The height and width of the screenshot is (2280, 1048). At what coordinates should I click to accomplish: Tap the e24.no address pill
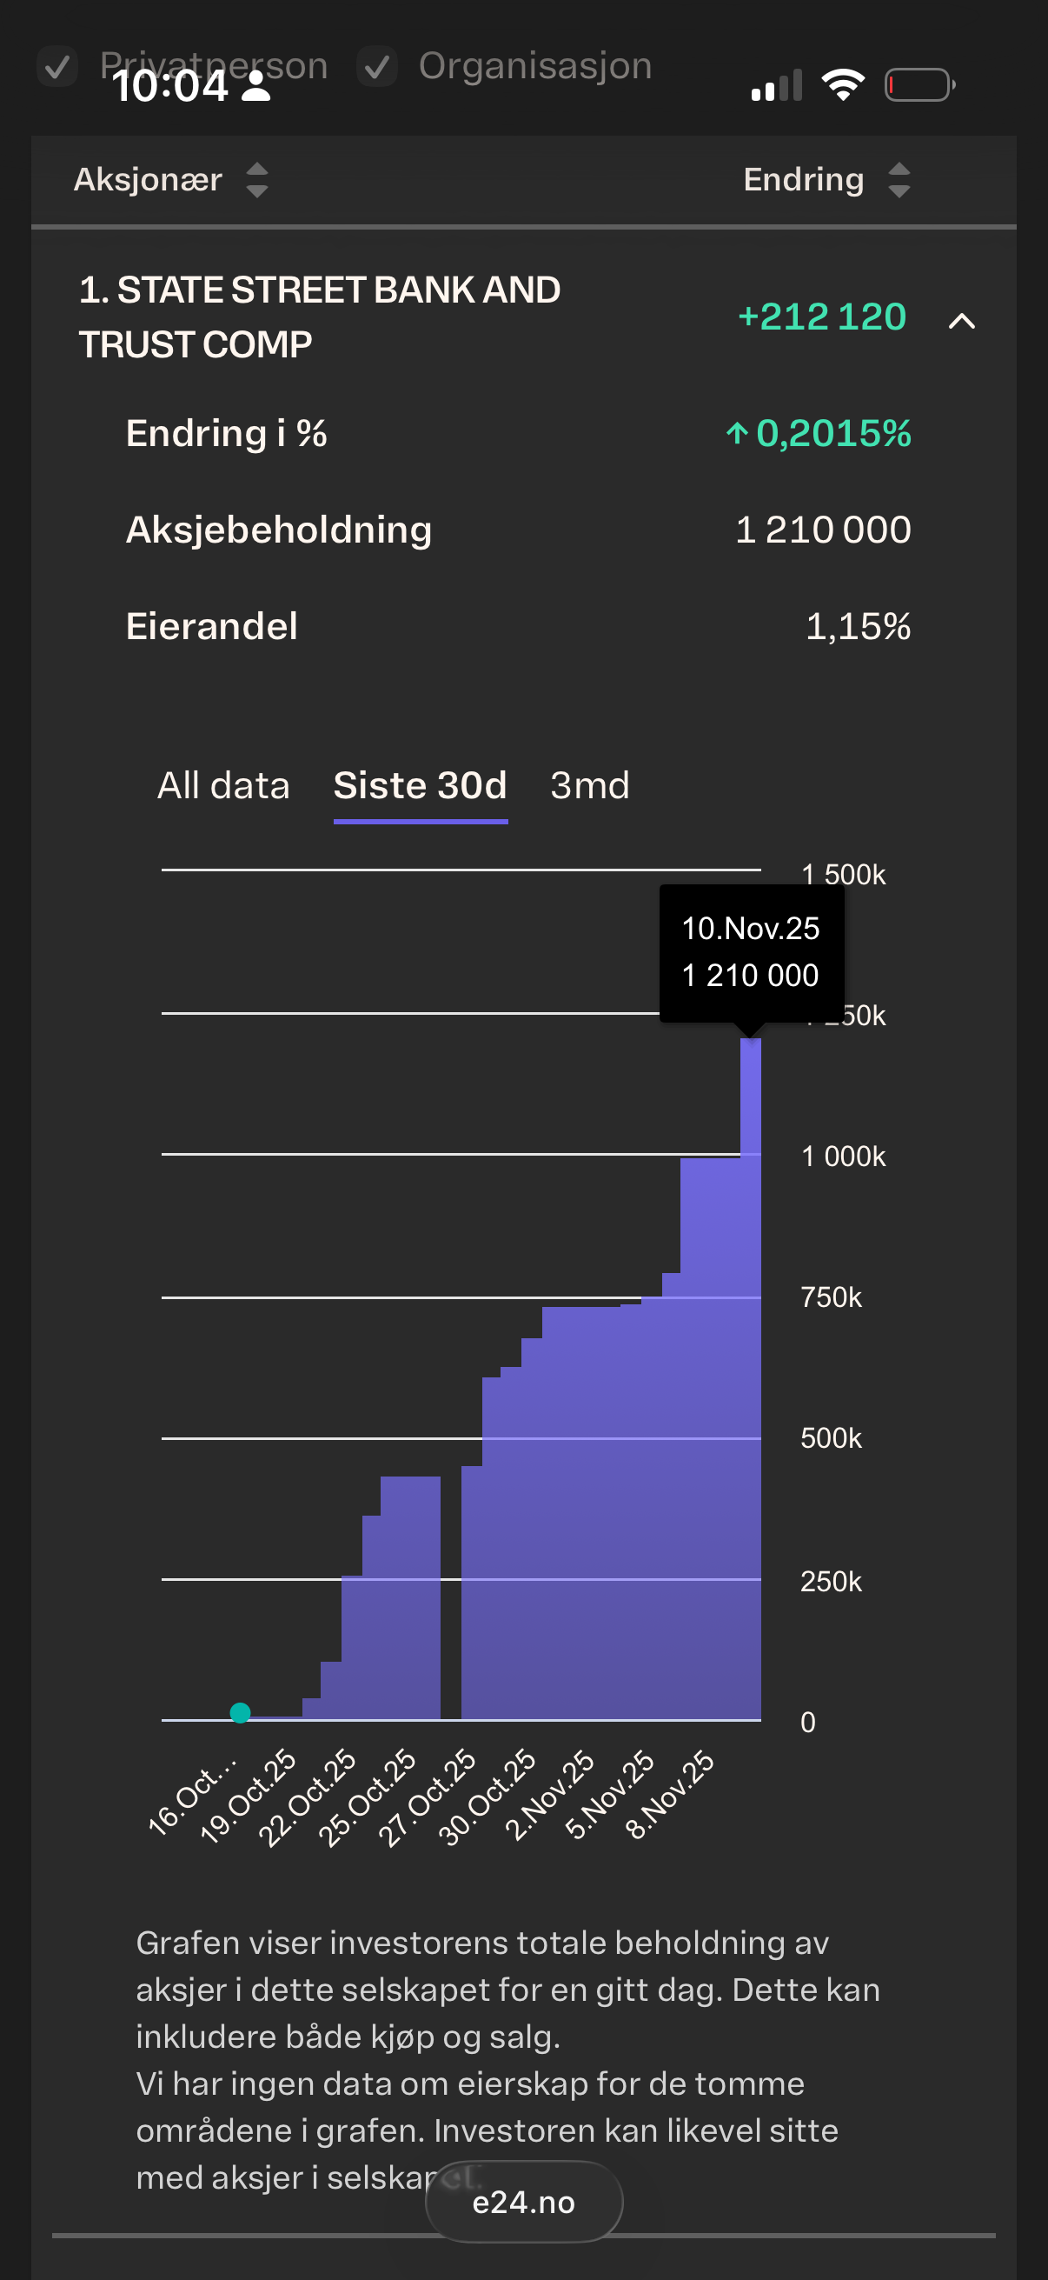click(523, 2201)
